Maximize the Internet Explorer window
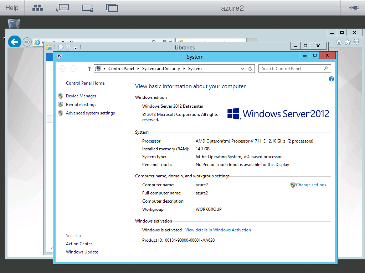This screenshot has width=365, height=273. coord(342,32)
